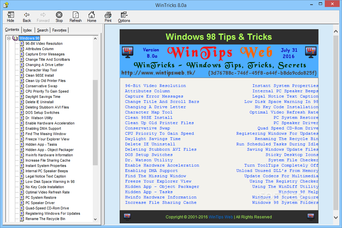The height and width of the screenshot is (228, 342).
Task: Click the page icon beside Legal Notice Text Caption
Action: [22, 176]
